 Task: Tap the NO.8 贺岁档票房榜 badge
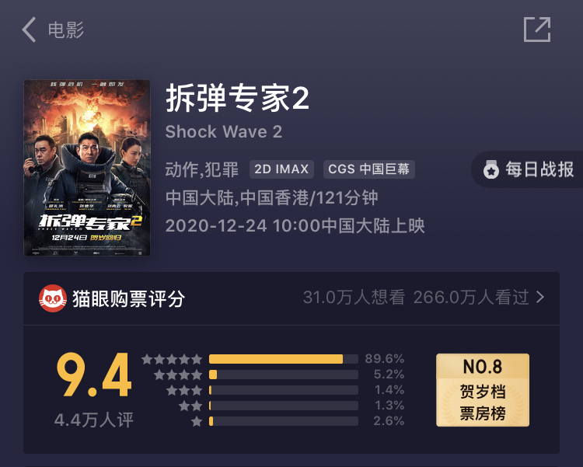click(483, 390)
